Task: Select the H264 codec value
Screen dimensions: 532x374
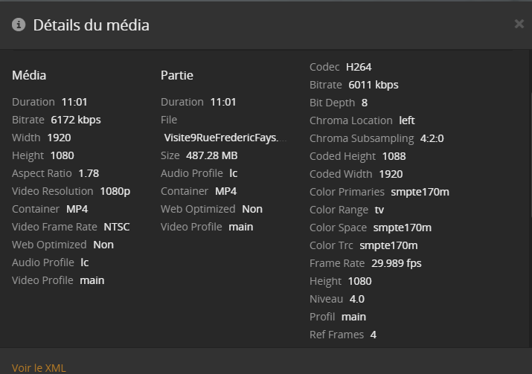Action: pos(359,67)
